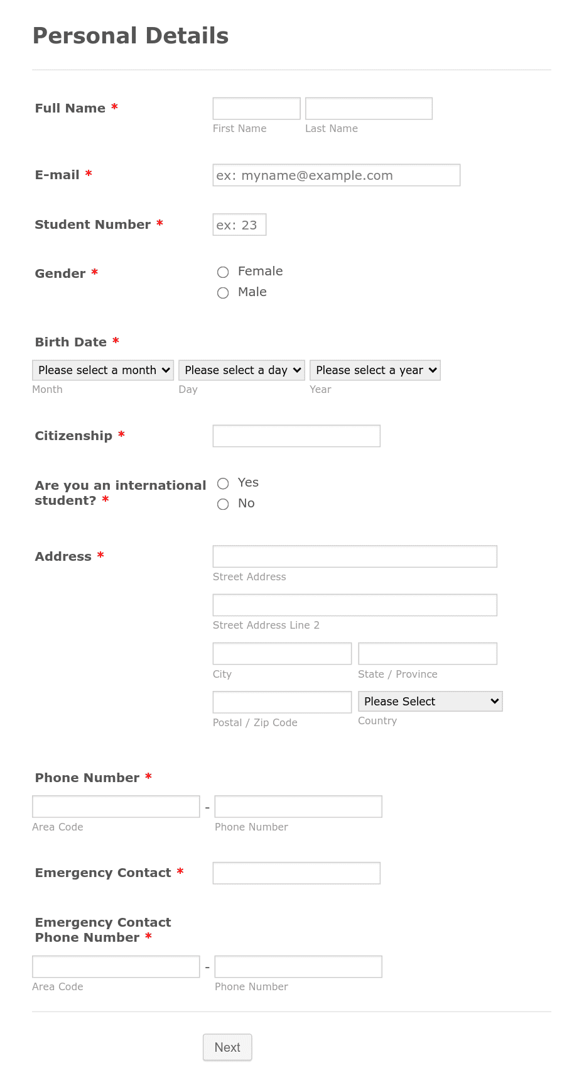The height and width of the screenshot is (1082, 584).
Task: Click the Street Address Line 2 field
Action: coord(354,605)
